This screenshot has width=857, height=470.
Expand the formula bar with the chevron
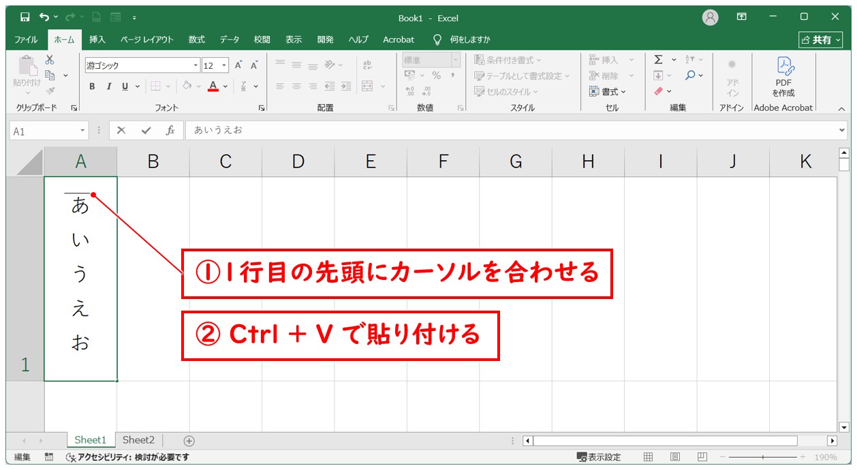843,131
